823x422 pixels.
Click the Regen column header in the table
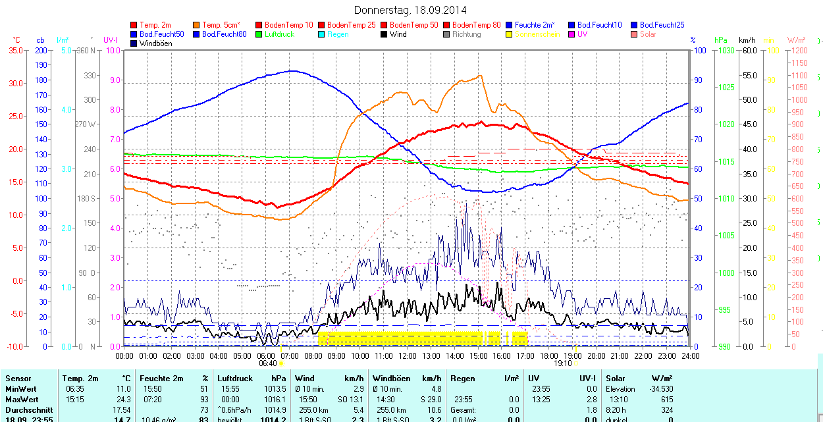(464, 379)
